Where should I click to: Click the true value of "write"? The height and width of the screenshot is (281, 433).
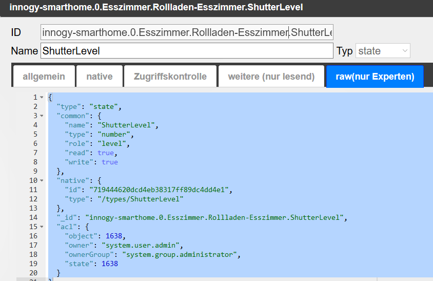pos(110,162)
